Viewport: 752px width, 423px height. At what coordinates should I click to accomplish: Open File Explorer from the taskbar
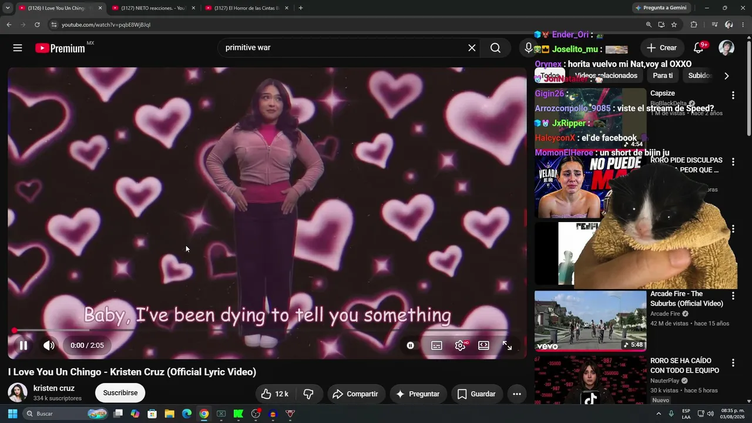click(169, 414)
